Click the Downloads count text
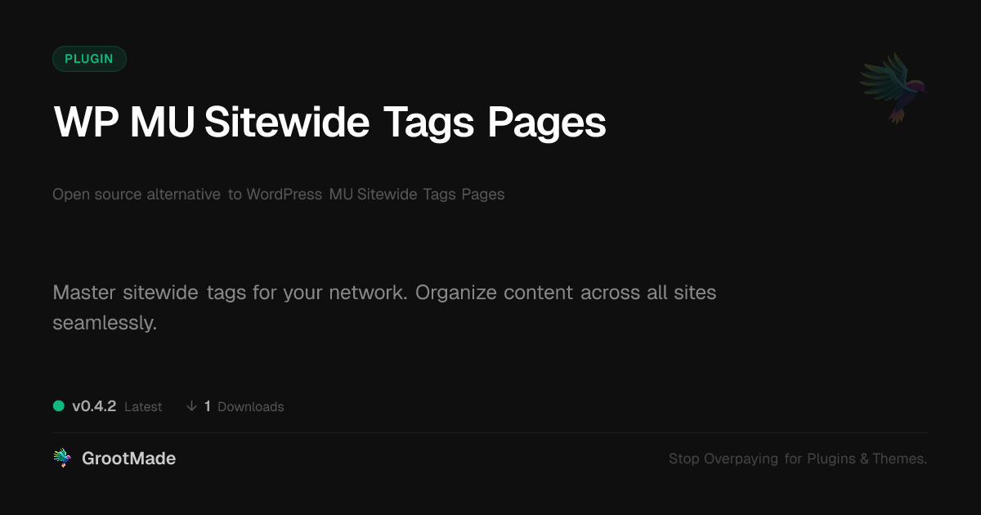 click(x=244, y=406)
